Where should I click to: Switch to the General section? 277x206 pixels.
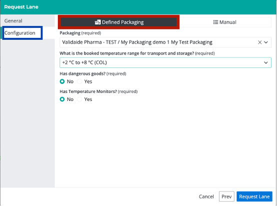click(x=13, y=21)
